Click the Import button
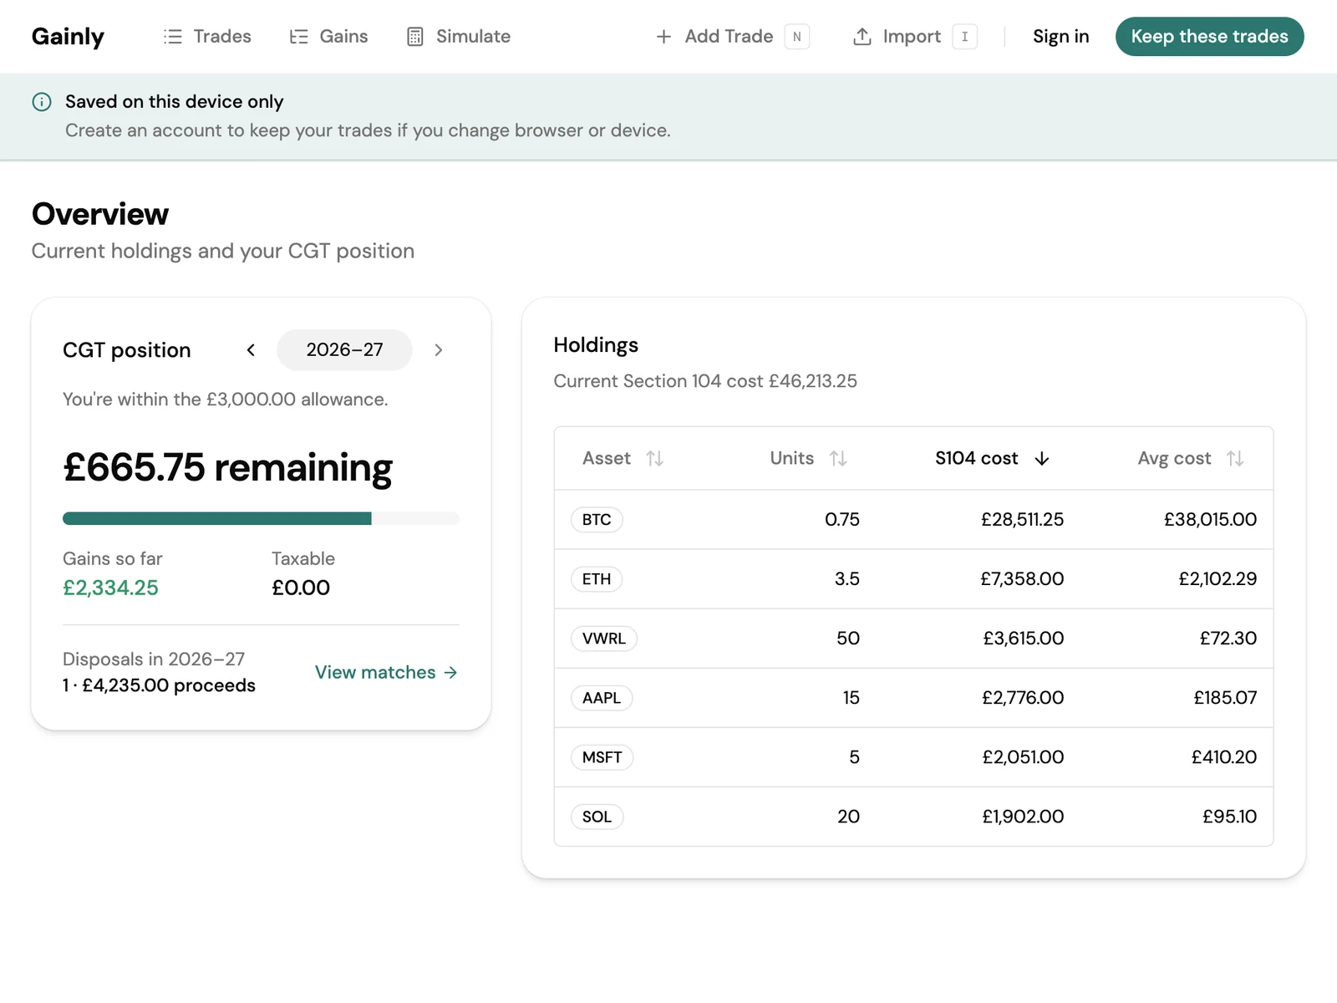The image size is (1337, 1003). (914, 37)
